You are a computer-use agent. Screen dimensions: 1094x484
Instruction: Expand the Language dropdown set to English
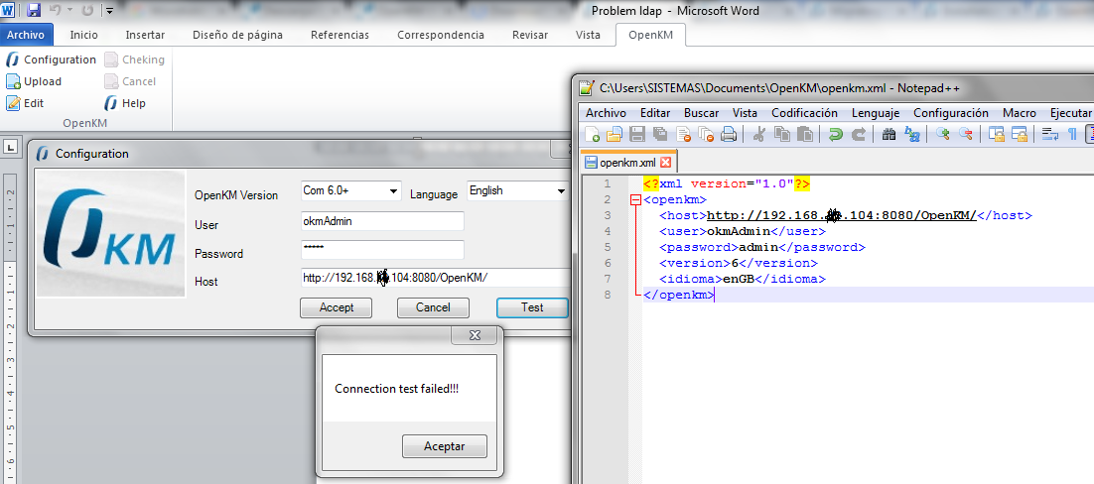pos(559,190)
